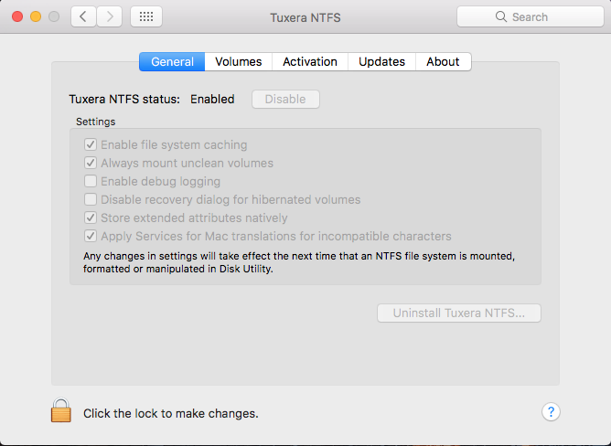Toggle Apply Services for Mac translations checkbox
This screenshot has width=611, height=446.
point(91,236)
